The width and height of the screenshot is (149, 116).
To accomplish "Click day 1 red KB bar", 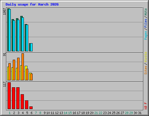I will pyautogui.click(x=9, y=96).
